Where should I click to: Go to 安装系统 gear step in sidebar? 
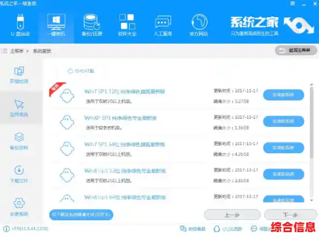click(19, 207)
